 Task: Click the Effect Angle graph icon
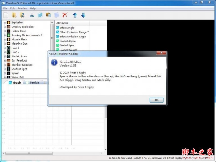58,28
